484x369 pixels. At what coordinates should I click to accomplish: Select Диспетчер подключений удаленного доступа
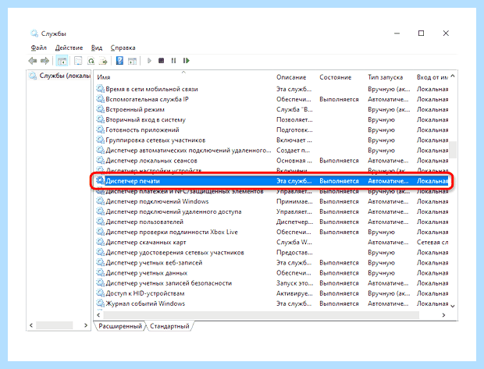[173, 211]
